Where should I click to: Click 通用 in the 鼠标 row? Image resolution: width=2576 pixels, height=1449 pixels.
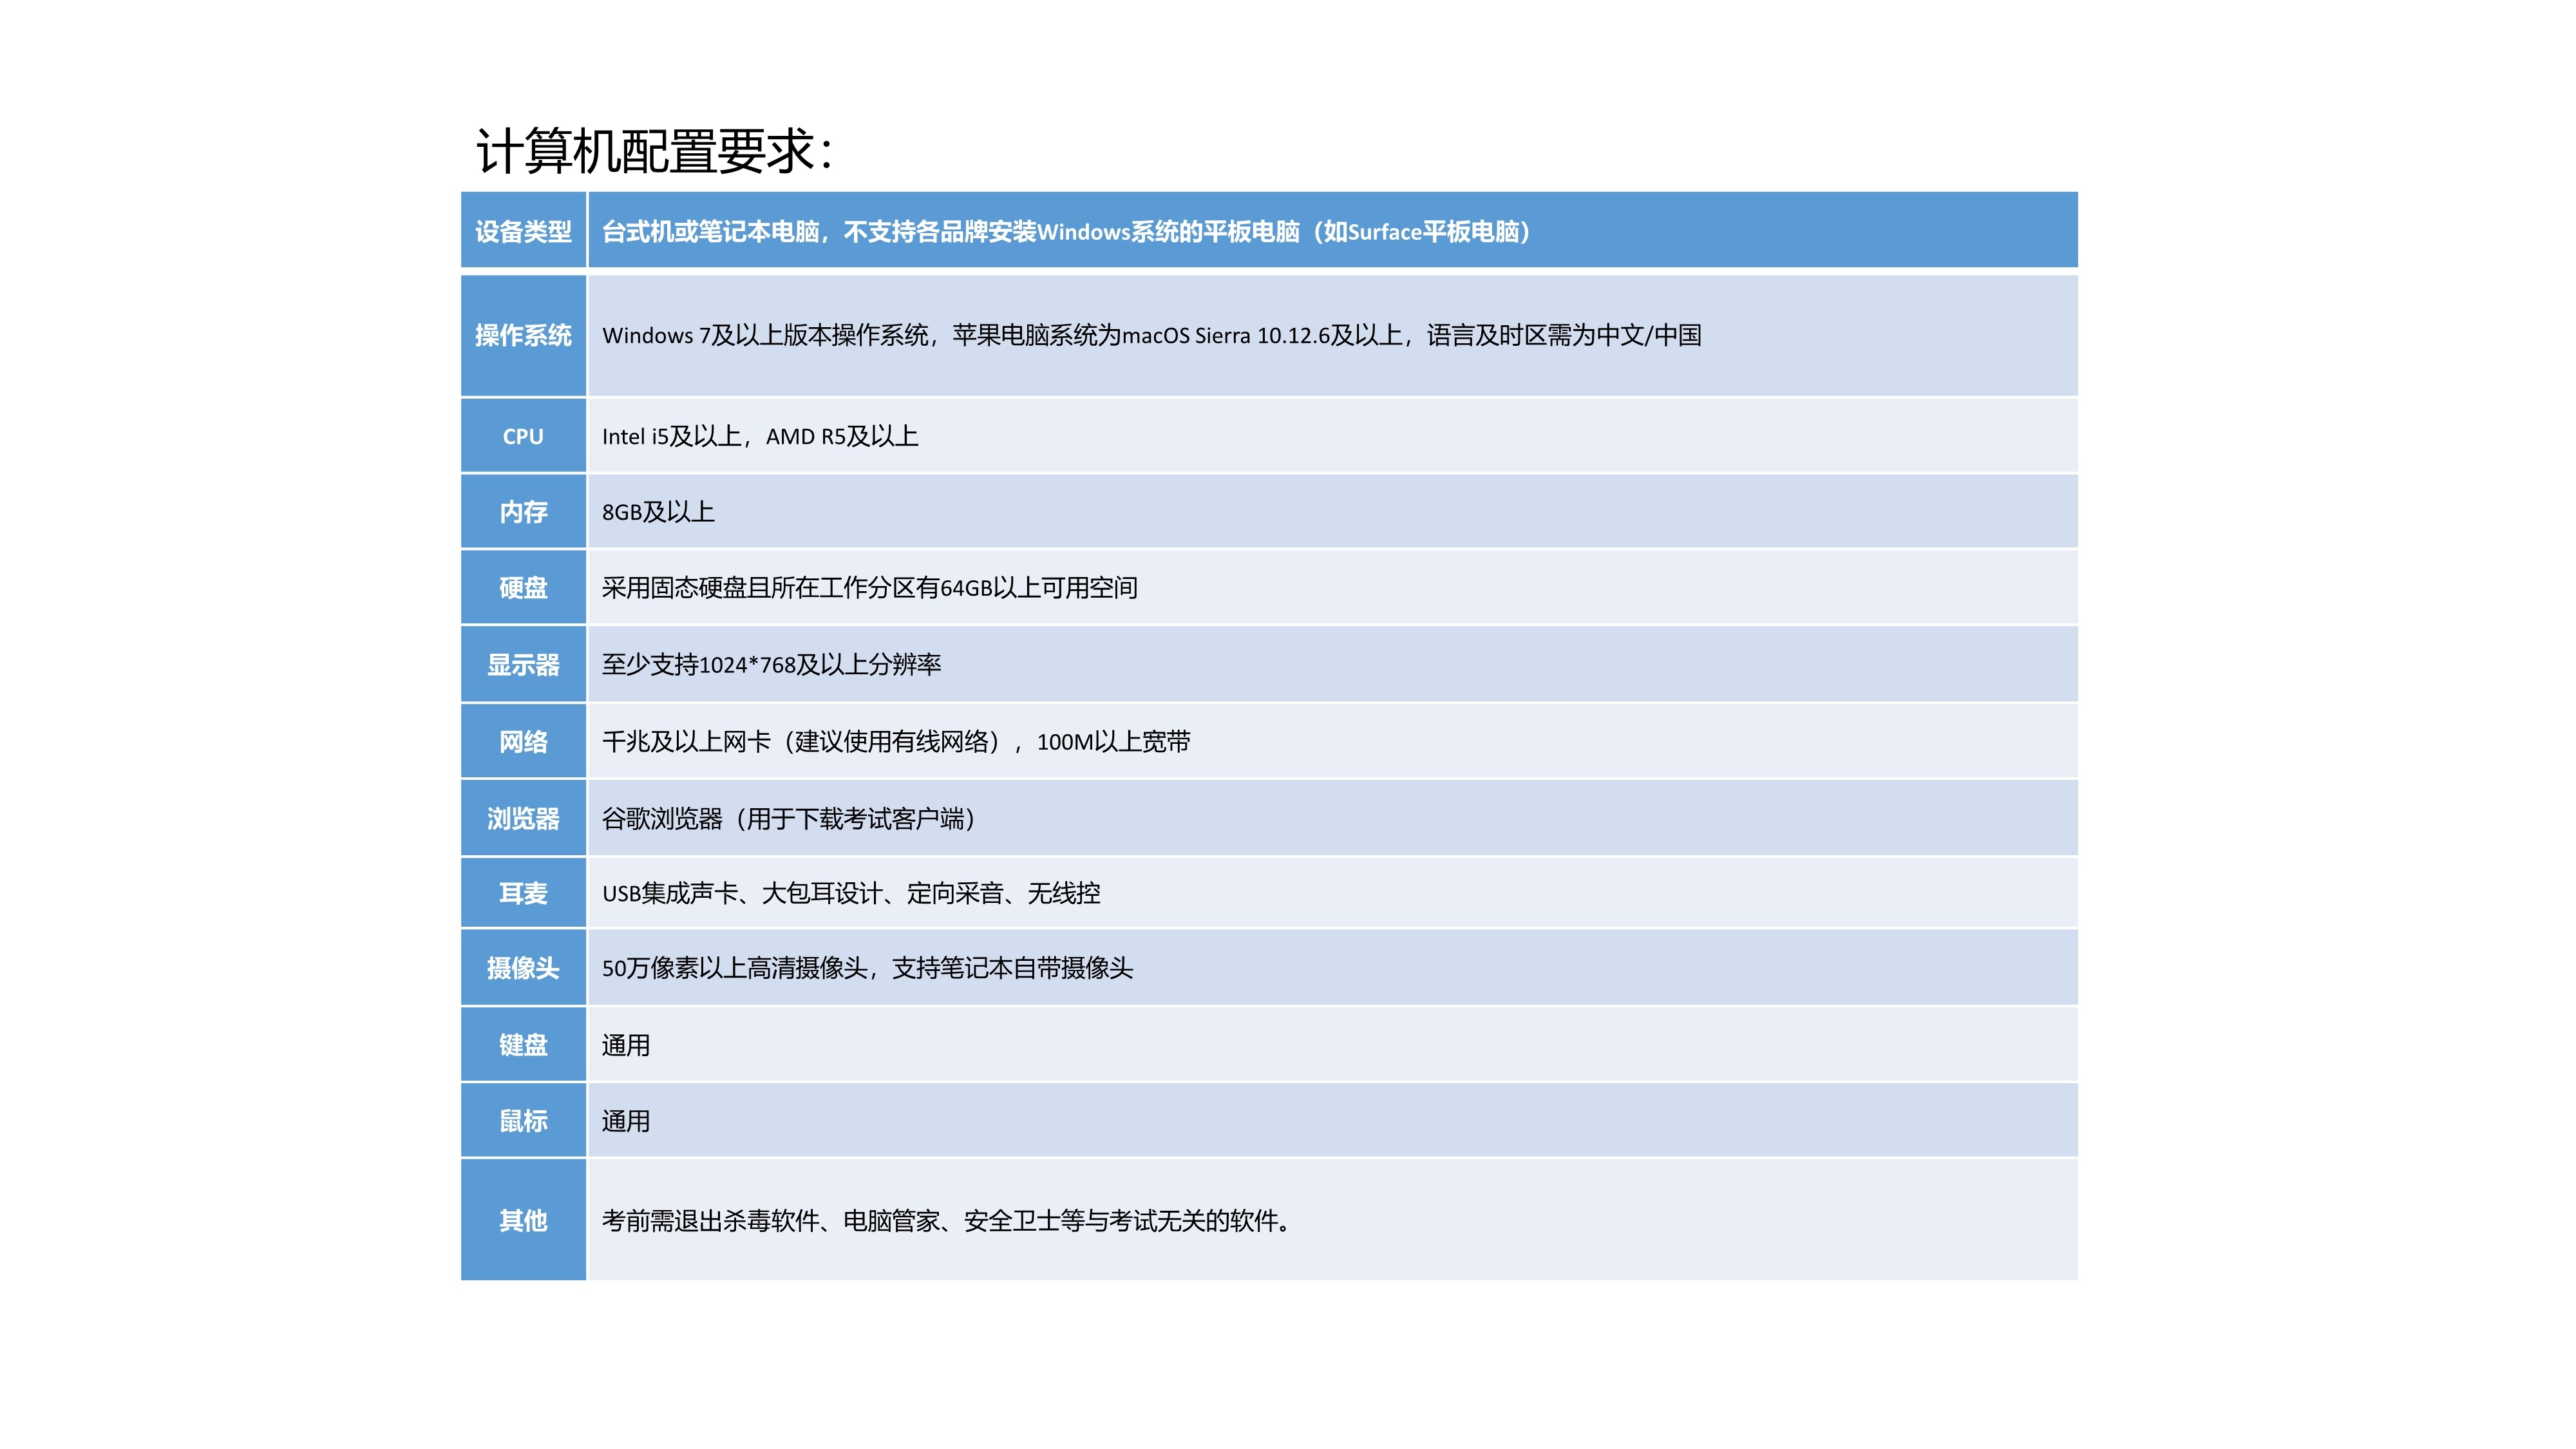tap(626, 1121)
